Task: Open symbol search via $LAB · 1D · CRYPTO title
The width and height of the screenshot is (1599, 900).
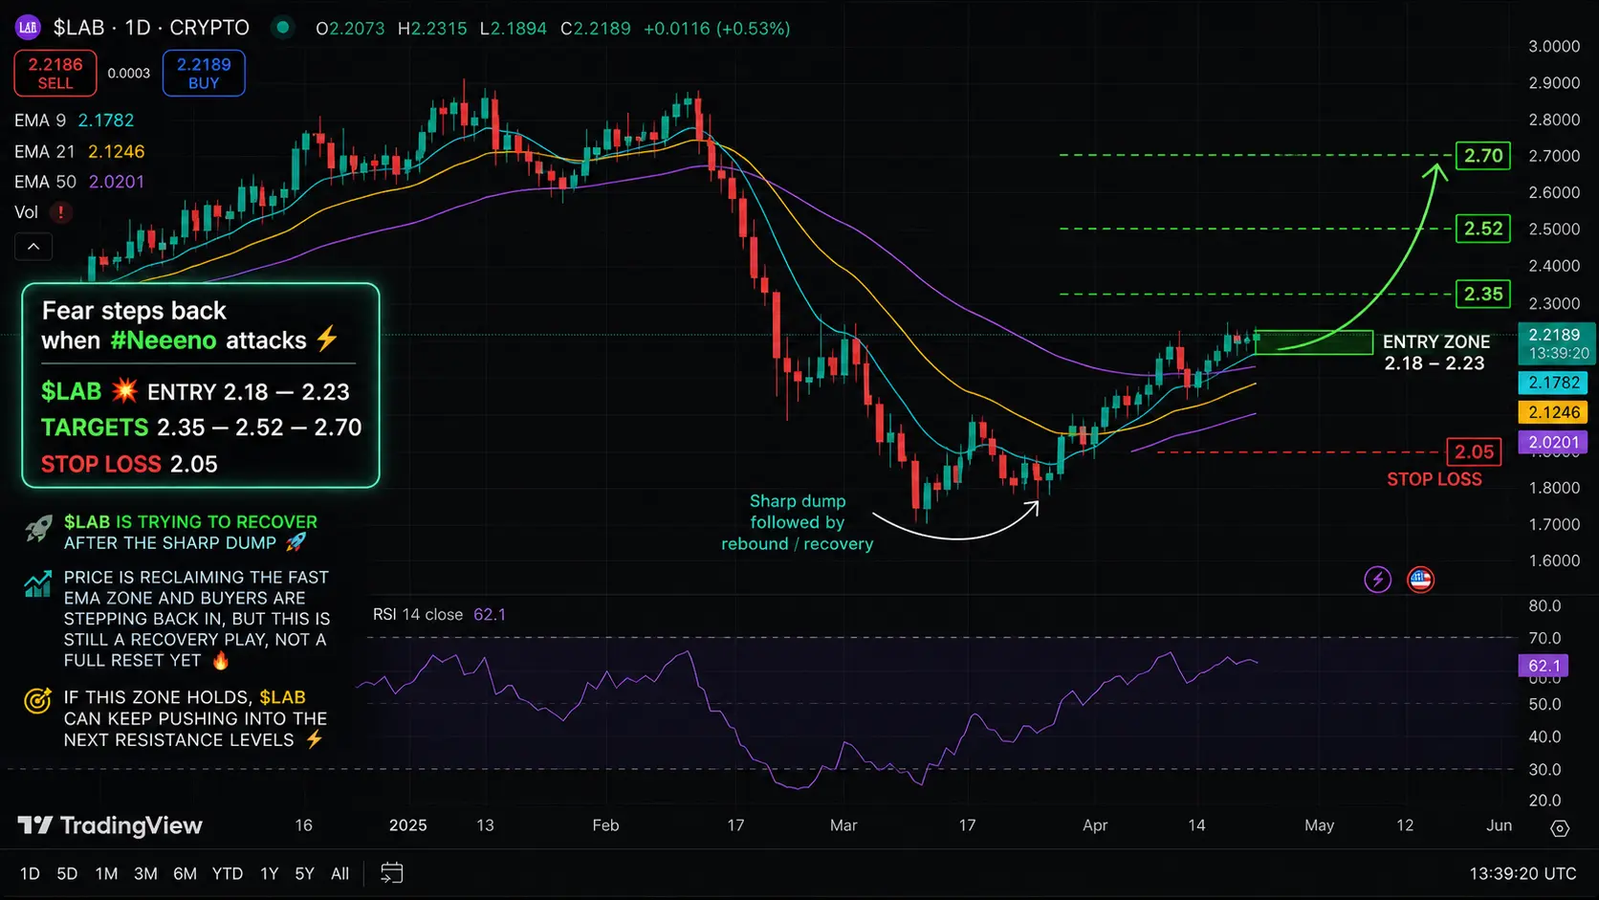Action: point(151,28)
